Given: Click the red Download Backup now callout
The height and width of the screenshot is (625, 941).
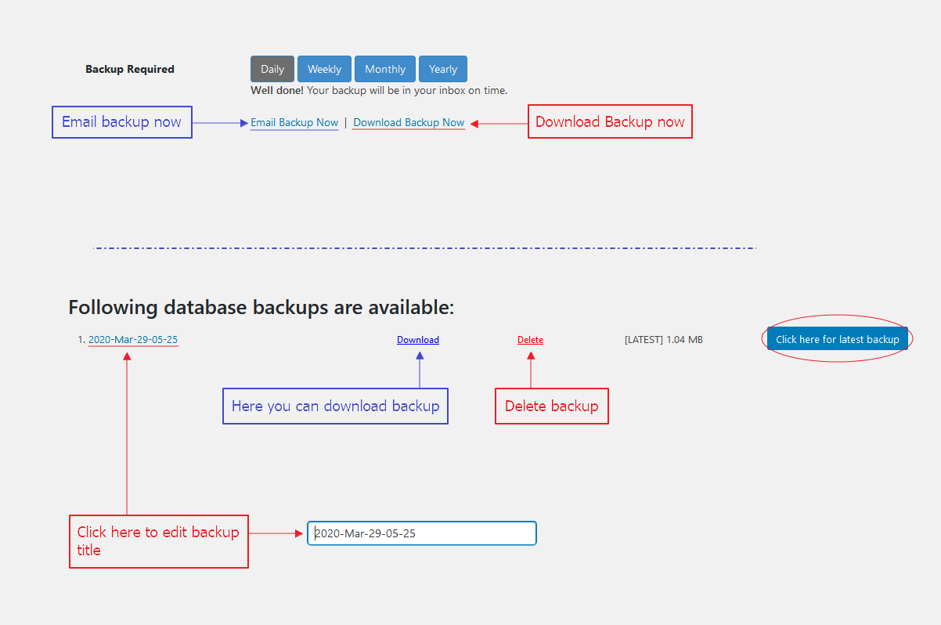Looking at the screenshot, I should (x=610, y=122).
